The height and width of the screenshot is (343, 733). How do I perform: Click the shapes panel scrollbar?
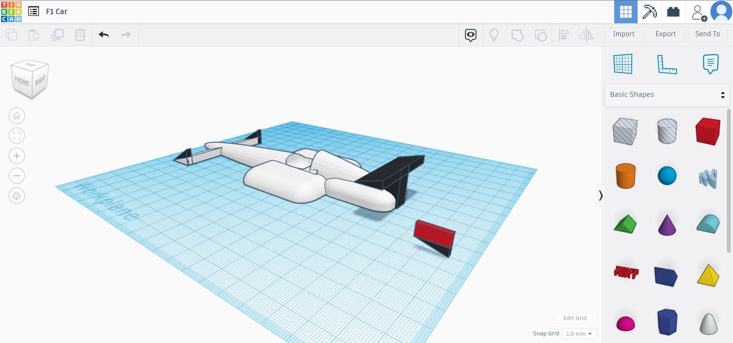[728, 180]
